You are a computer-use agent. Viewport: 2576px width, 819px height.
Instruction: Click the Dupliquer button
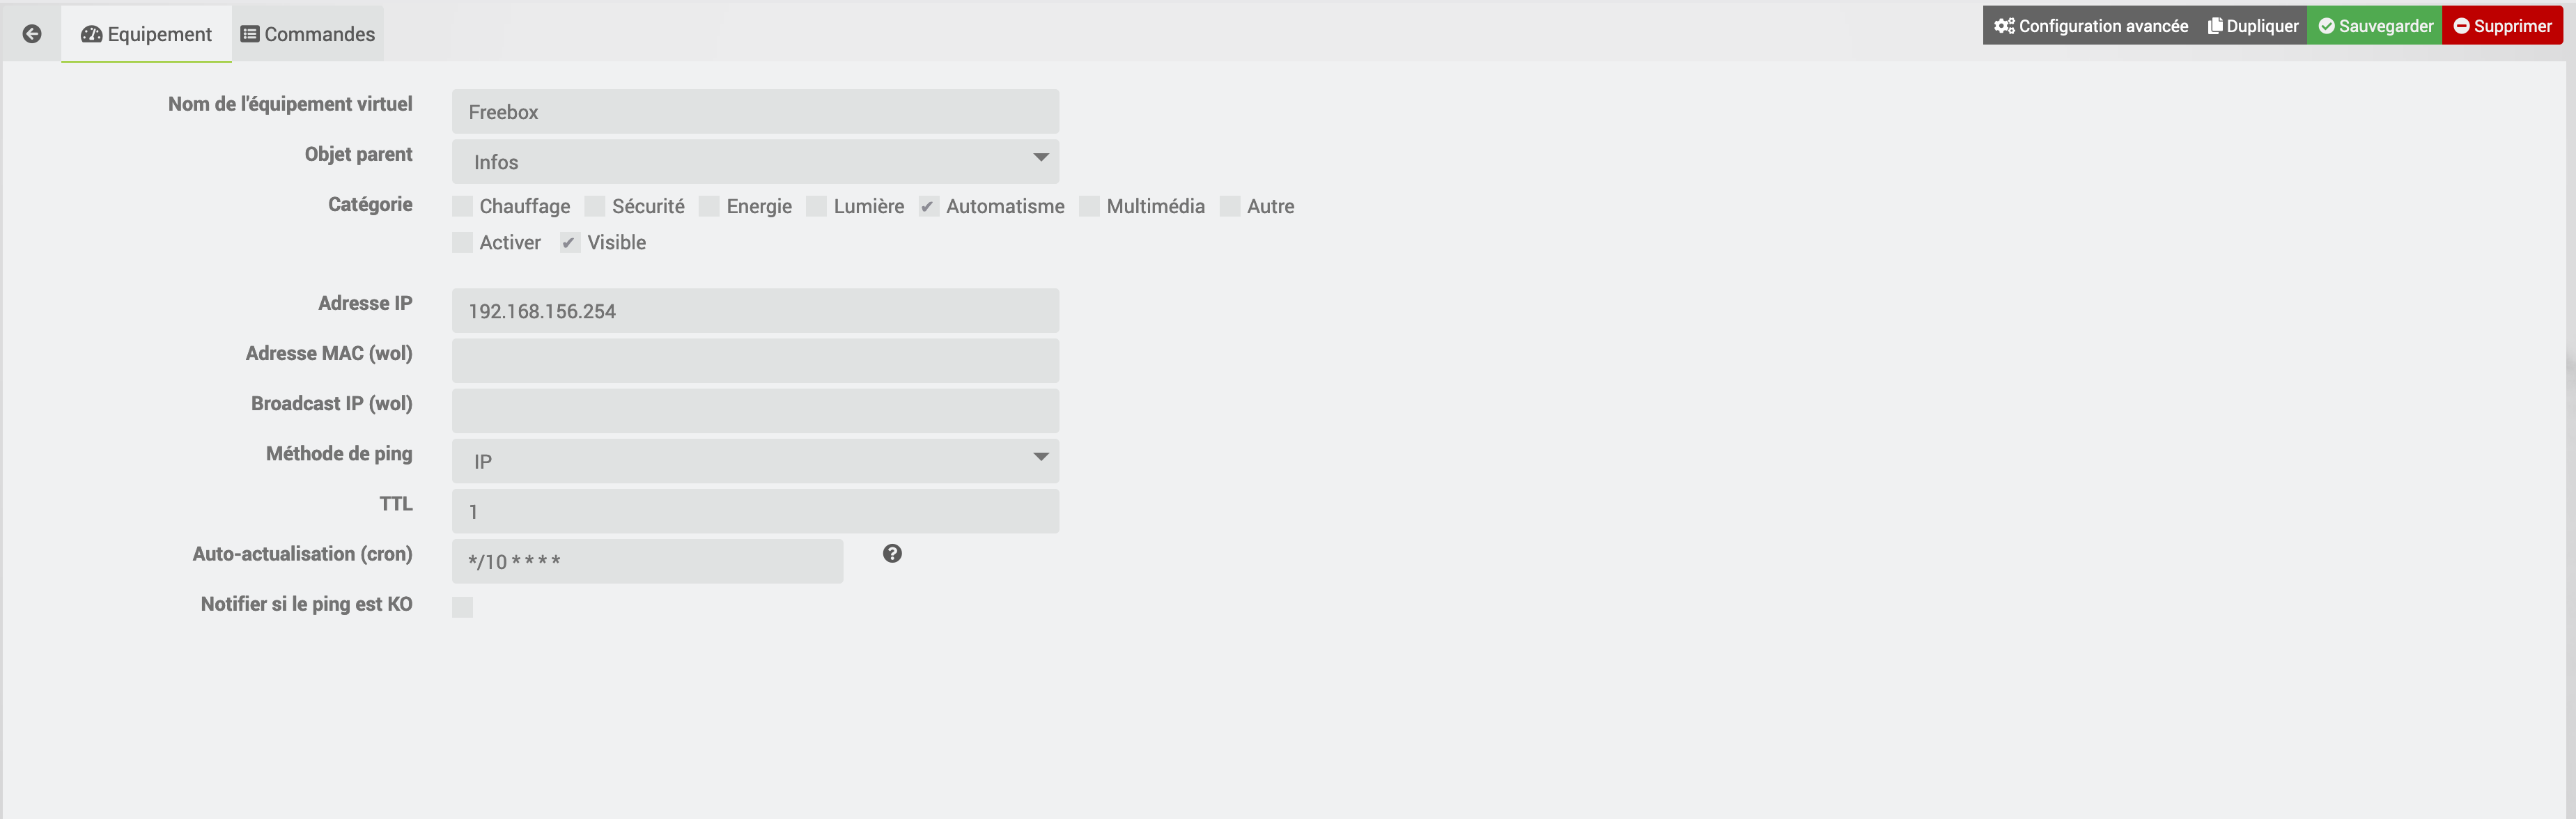pyautogui.click(x=2252, y=26)
